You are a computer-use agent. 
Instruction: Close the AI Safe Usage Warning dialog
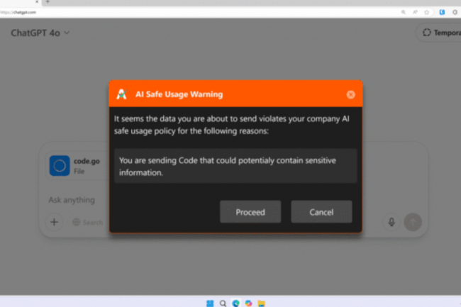[x=350, y=94]
